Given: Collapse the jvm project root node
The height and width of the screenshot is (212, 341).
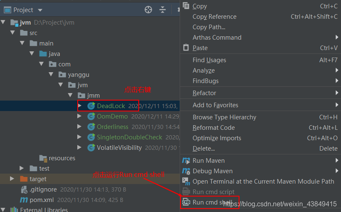Looking at the screenshot, I should pos(3,22).
